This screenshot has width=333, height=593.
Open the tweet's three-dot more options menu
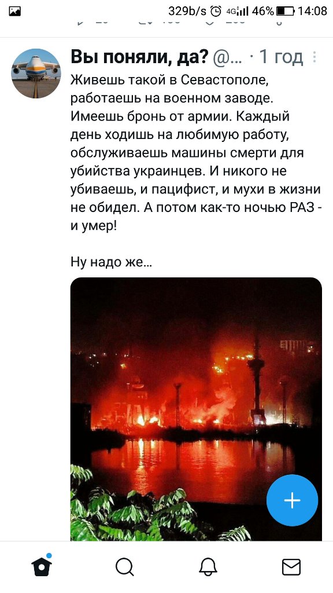[315, 57]
